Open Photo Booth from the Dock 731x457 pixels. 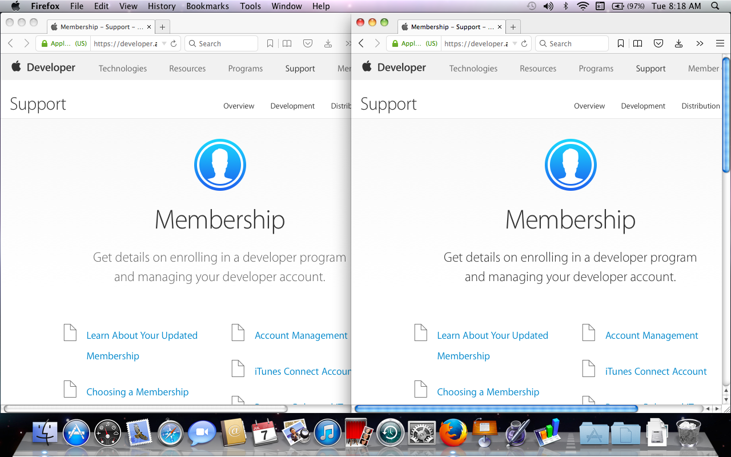click(x=359, y=432)
